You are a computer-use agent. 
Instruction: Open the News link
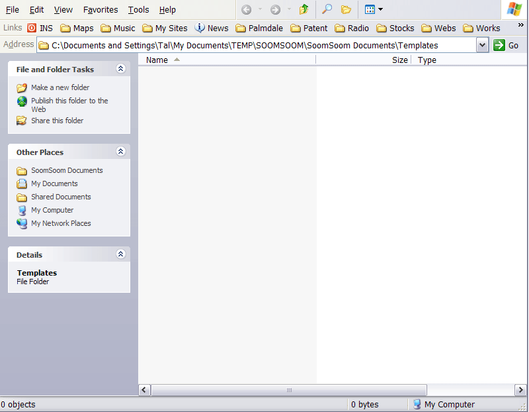212,28
